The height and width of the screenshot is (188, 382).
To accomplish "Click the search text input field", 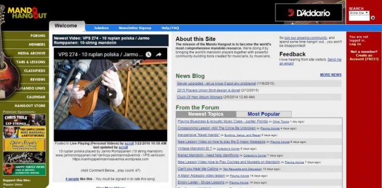I will click(x=359, y=18).
